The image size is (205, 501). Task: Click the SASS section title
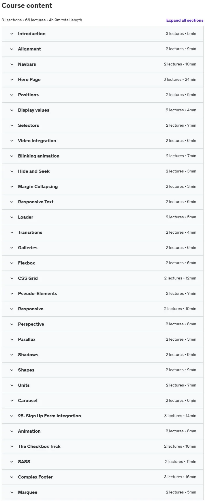[x=24, y=462]
